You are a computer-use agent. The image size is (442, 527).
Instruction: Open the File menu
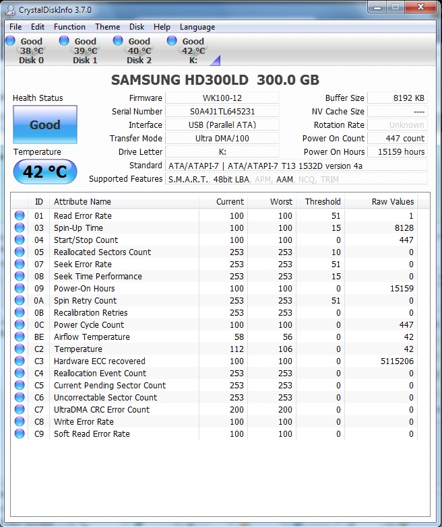15,27
